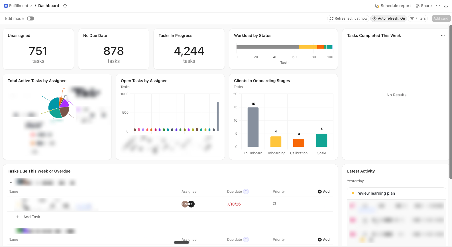Click the Name column header in first group
Viewport: 452px width, 247px height.
13,192
